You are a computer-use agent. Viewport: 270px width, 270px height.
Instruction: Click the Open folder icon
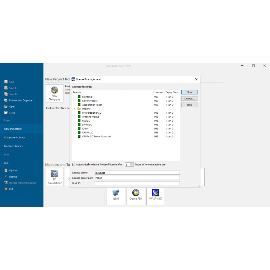point(6,107)
